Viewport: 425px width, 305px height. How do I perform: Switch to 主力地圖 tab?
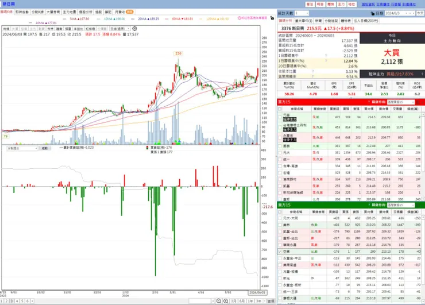coord(69,12)
